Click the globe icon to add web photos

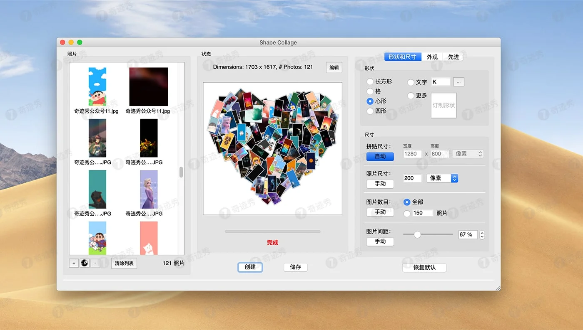[85, 263]
